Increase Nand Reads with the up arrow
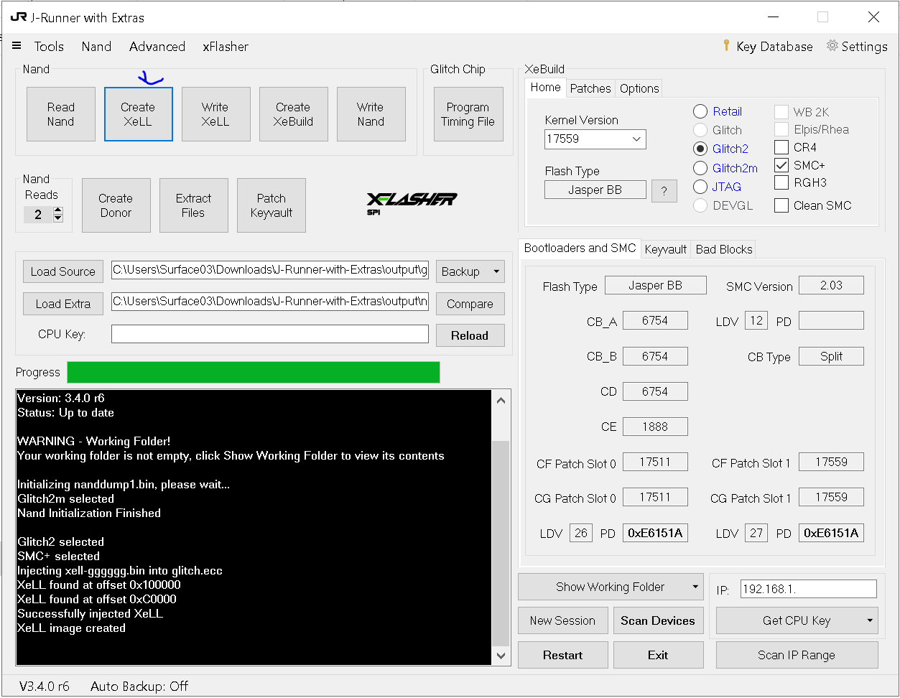Screen dimensions: 900x698 58,210
